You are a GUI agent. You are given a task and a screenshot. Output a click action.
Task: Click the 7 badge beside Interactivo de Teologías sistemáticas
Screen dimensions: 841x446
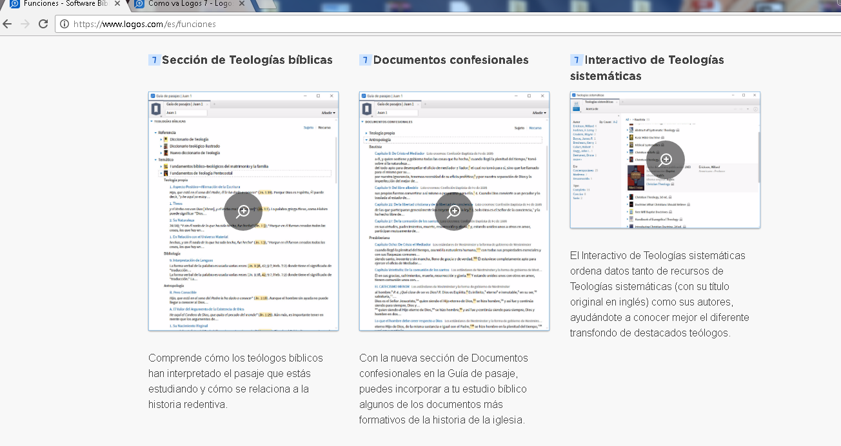[x=576, y=60]
